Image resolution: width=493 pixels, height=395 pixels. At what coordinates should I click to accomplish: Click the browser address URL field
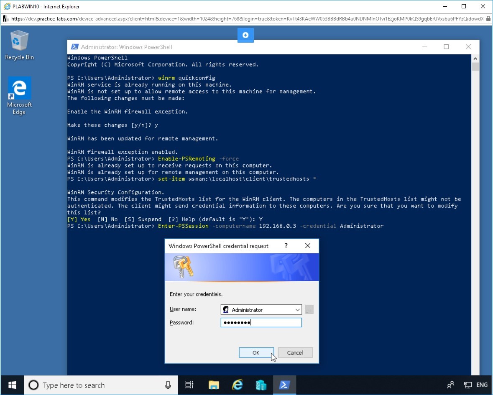[x=247, y=19]
